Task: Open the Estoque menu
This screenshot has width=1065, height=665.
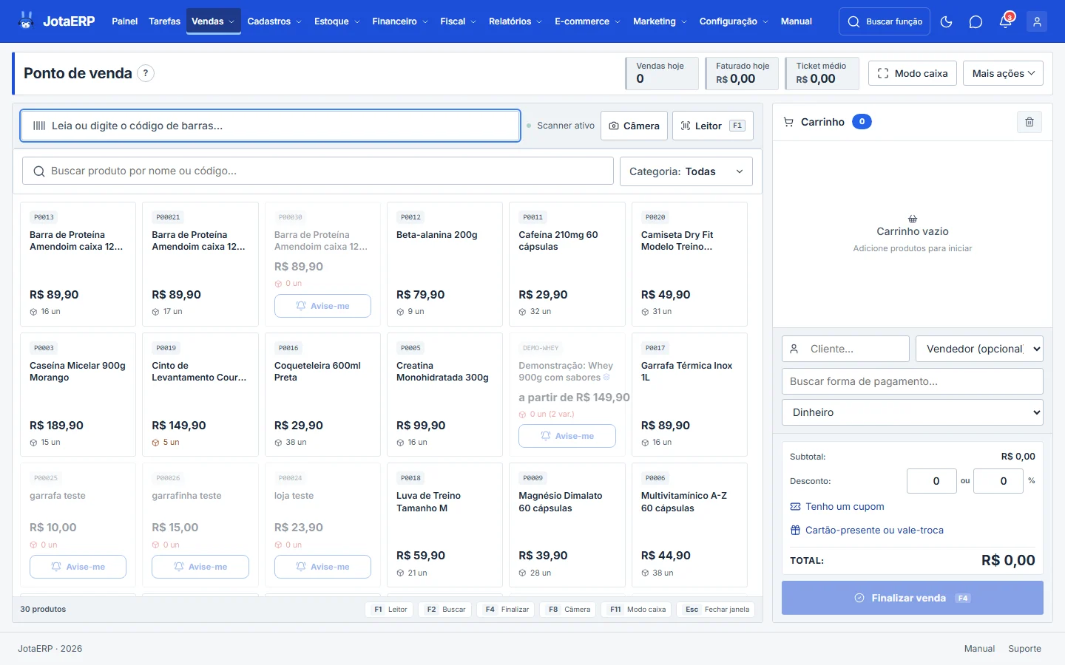Action: 337,21
